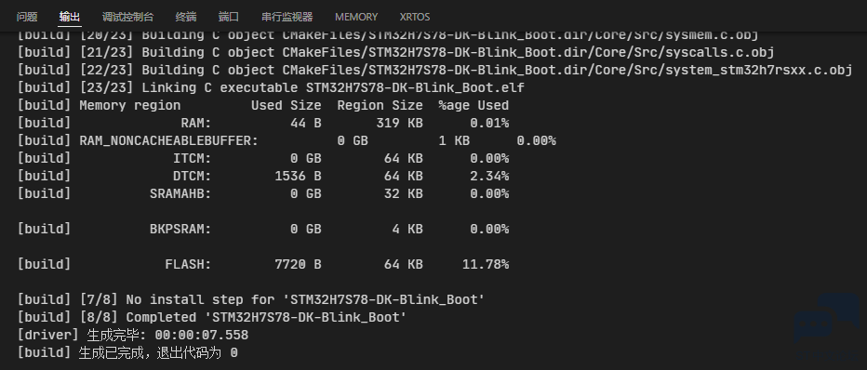Select the 输出 panel tab

click(70, 17)
